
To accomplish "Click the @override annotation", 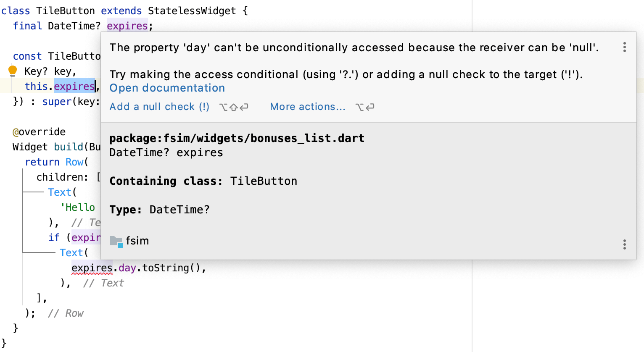I will click(39, 132).
